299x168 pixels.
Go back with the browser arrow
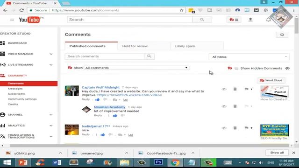pos(5,10)
